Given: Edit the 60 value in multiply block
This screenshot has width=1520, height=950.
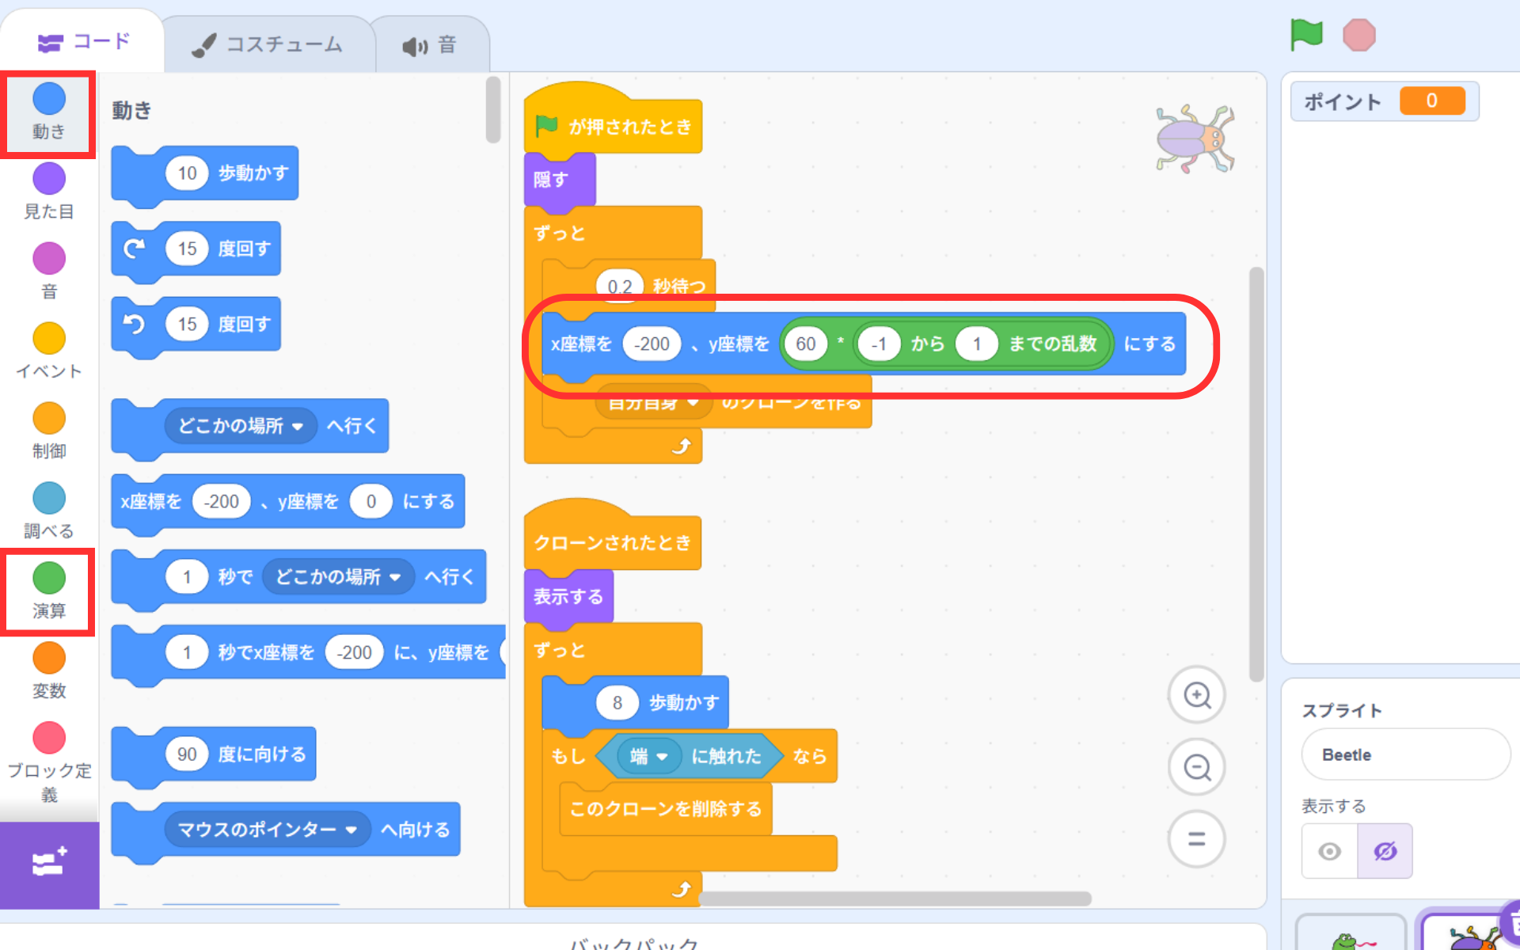Looking at the screenshot, I should (x=806, y=344).
